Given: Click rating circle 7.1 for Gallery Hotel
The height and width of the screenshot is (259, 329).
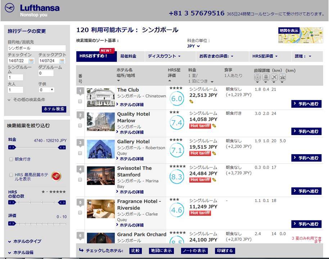Looking at the screenshot, I should [x=177, y=150].
